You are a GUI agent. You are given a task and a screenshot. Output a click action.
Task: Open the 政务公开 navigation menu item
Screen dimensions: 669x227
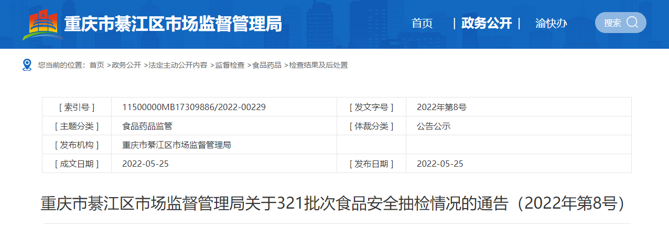click(486, 24)
